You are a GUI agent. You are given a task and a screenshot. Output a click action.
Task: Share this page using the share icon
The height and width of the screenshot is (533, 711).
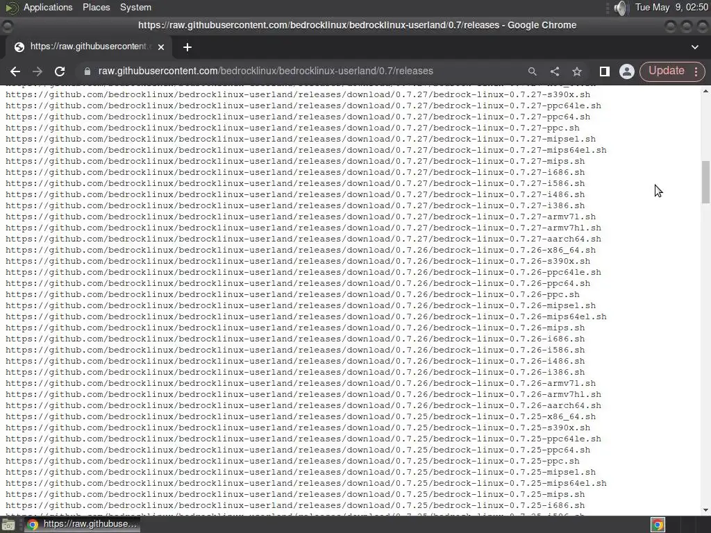pyautogui.click(x=555, y=71)
